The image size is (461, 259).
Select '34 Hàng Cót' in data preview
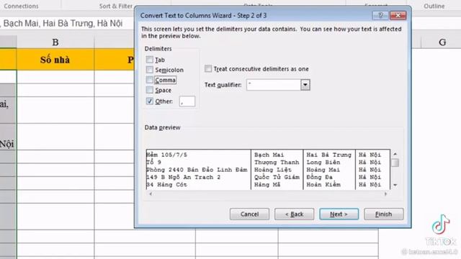166,185
